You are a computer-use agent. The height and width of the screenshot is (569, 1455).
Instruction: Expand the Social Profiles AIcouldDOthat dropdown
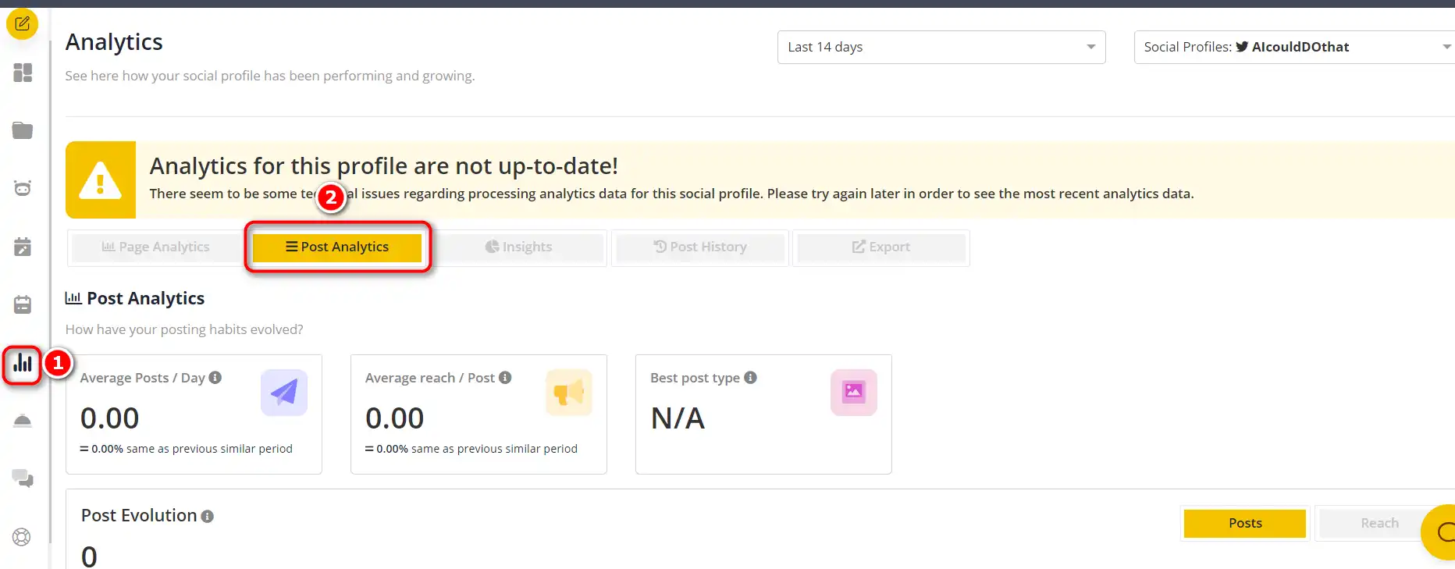1294,47
